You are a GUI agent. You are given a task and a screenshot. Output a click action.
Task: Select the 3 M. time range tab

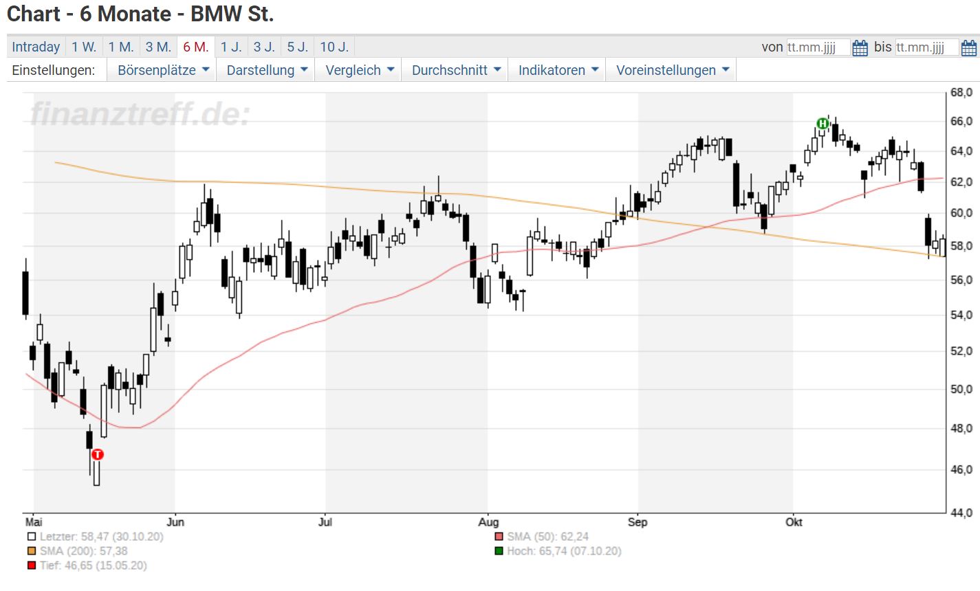[x=158, y=47]
